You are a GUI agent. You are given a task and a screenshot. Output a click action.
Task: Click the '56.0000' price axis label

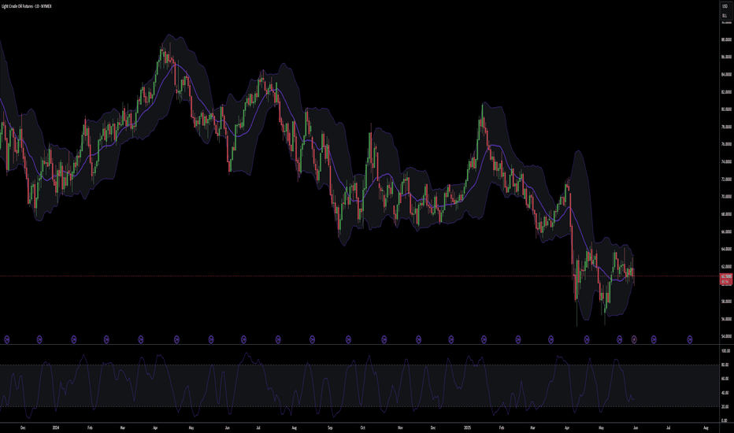(726, 320)
